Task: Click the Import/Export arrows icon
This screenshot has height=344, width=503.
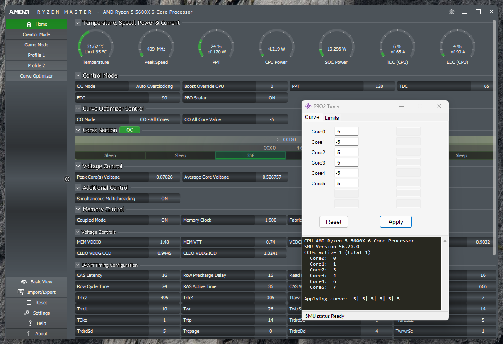Action: click(21, 292)
